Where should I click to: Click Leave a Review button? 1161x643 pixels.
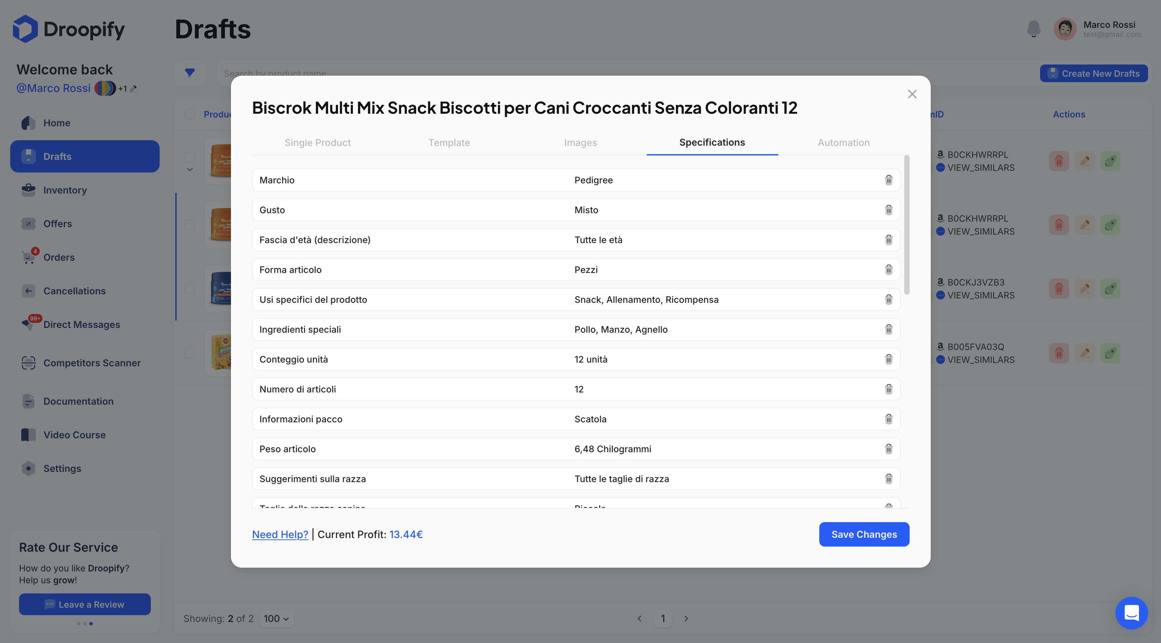tap(85, 604)
